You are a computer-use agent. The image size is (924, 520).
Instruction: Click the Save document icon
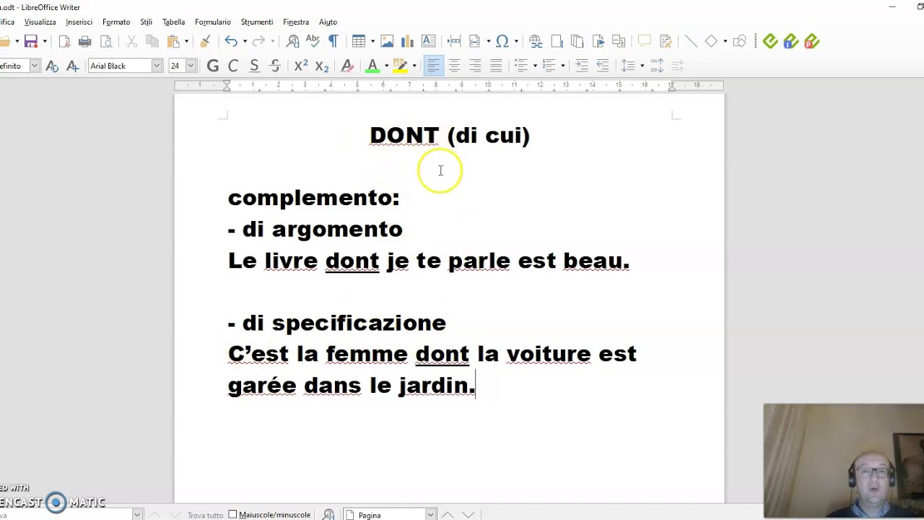(x=30, y=41)
